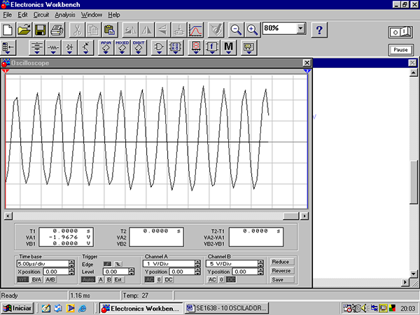The image size is (420, 315).
Task: Open the Logic Gates parts bin
Action: pos(159,48)
